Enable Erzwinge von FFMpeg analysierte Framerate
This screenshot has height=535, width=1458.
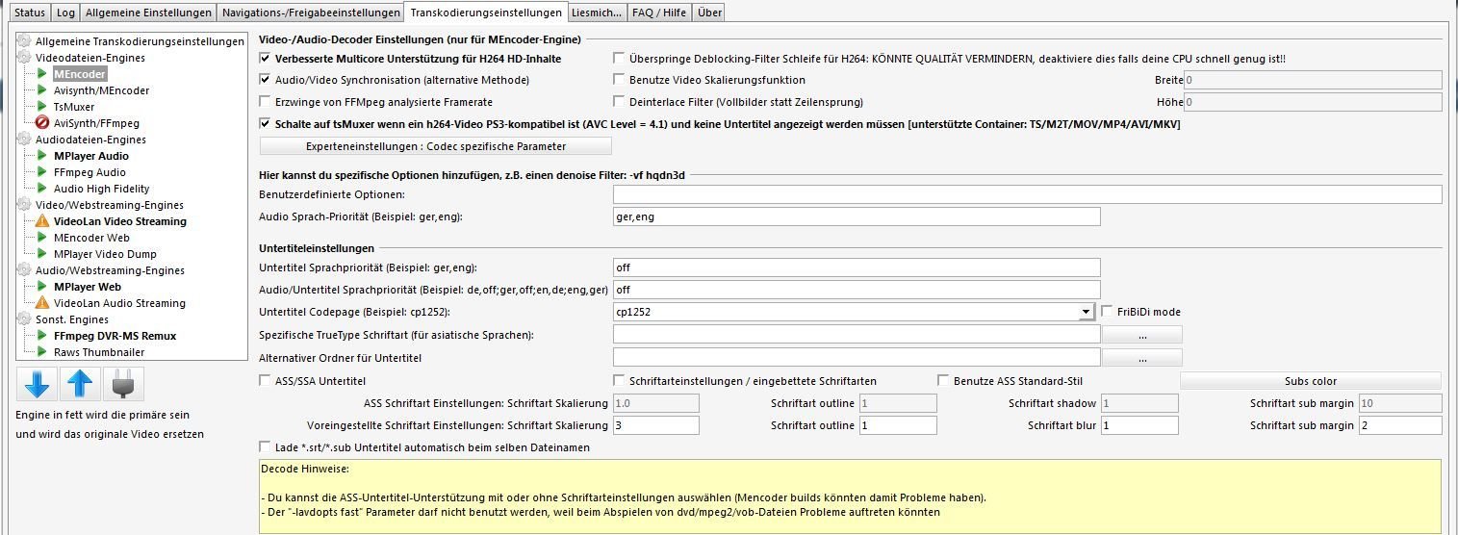[266, 101]
